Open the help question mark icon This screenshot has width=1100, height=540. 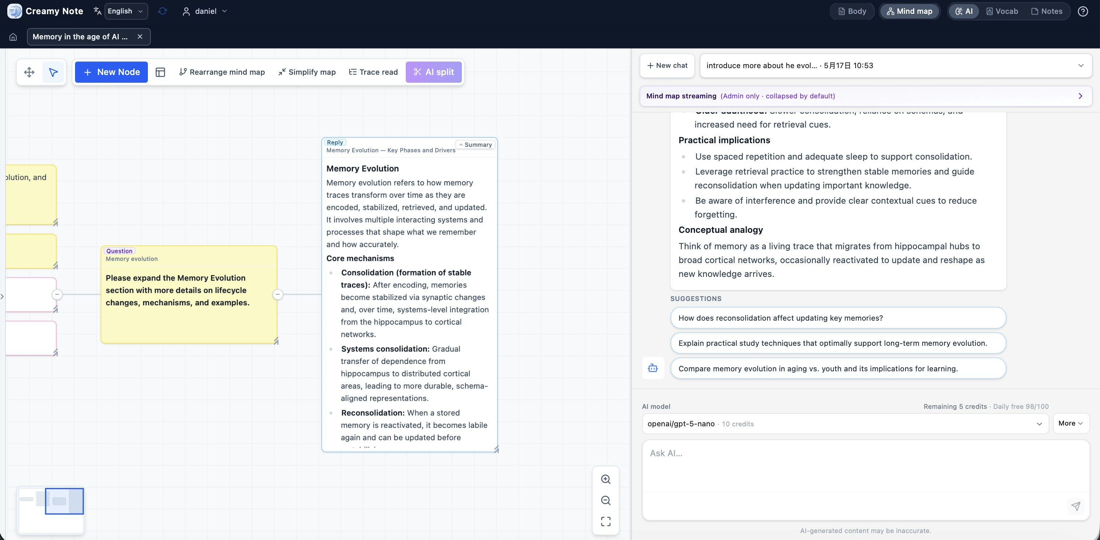click(1083, 11)
